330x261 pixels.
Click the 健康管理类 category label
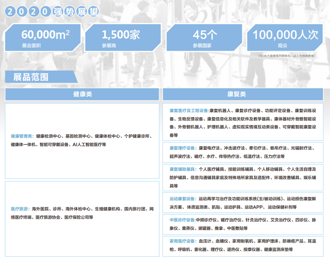(x=22, y=136)
